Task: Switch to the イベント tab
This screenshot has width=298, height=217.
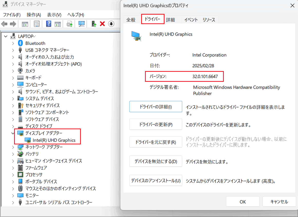Action: [x=191, y=20]
